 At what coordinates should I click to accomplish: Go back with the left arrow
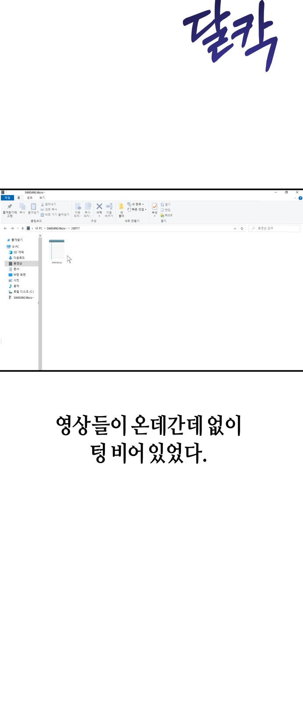point(5,228)
